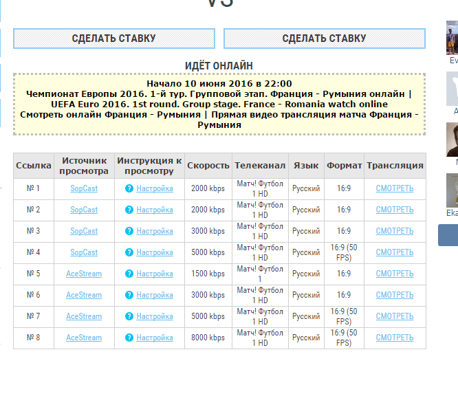Image resolution: width=458 pixels, height=396 pixels.
Task: Click the Телеканал column header
Action: point(260,166)
